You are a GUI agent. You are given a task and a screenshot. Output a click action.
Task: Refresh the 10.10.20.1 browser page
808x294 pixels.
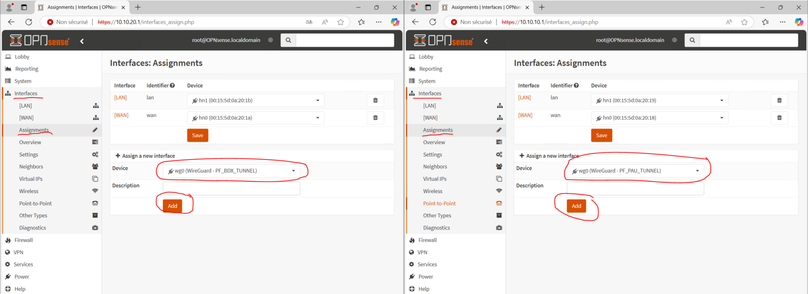pos(29,22)
